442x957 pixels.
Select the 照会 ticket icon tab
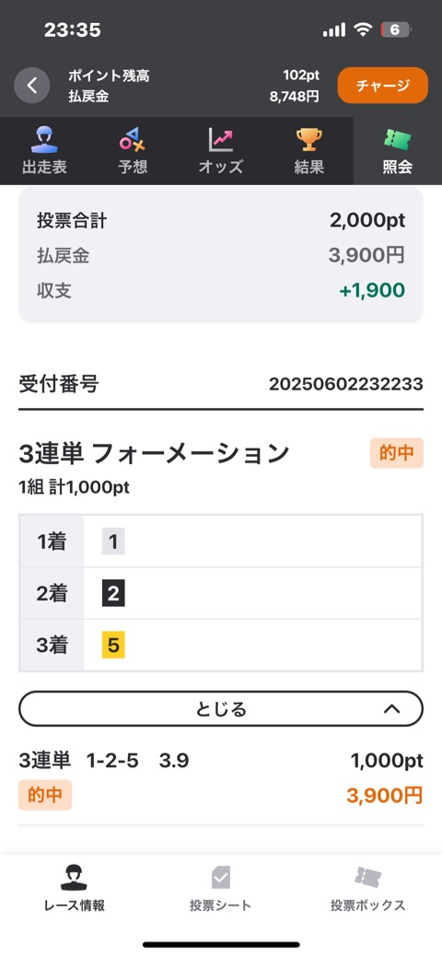[x=398, y=151]
